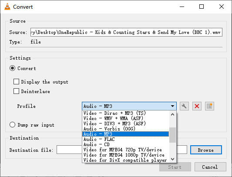Viewport: 232px width, 177px height.
Task: Click the profile list scroll down arrow
Action: (x=172, y=159)
